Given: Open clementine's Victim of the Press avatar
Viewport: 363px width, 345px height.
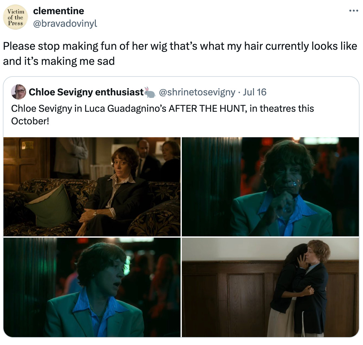Looking at the screenshot, I should pos(15,17).
